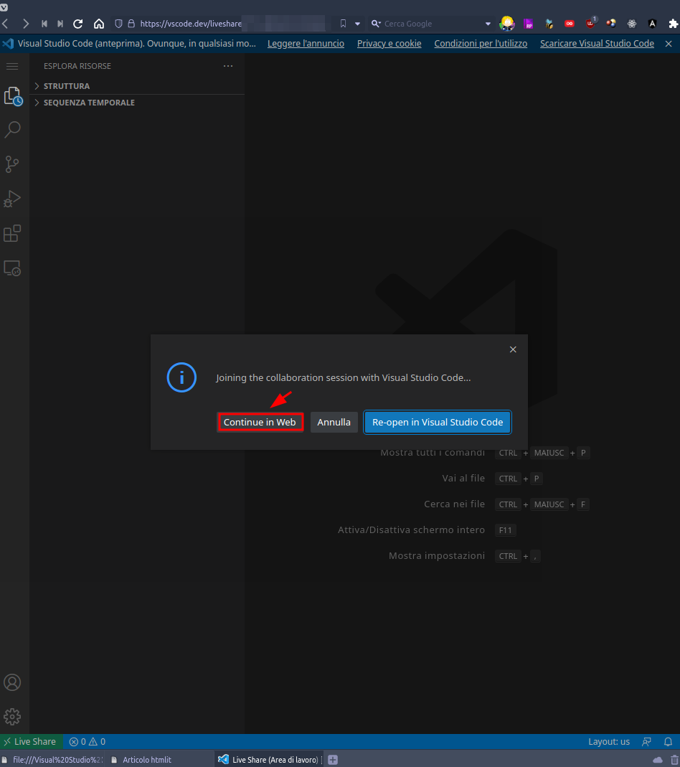Expand the STRUTTURA section

coord(67,86)
